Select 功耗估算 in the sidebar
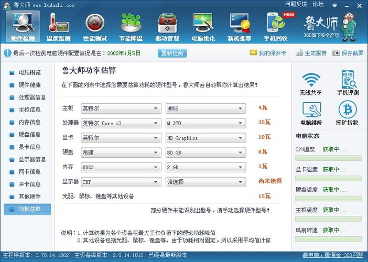 point(27,209)
